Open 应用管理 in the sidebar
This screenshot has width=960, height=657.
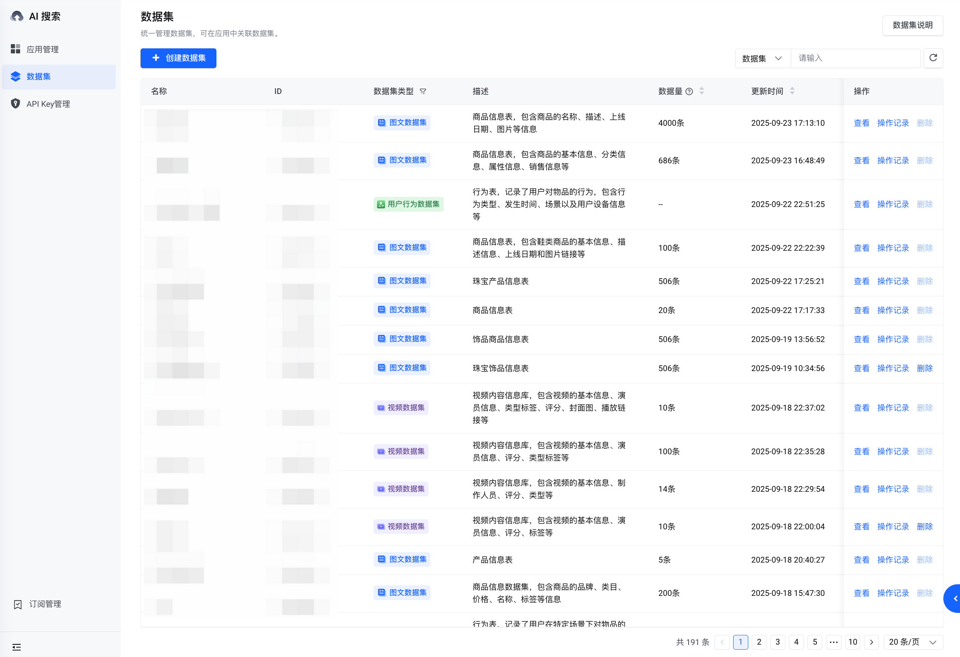coord(43,50)
